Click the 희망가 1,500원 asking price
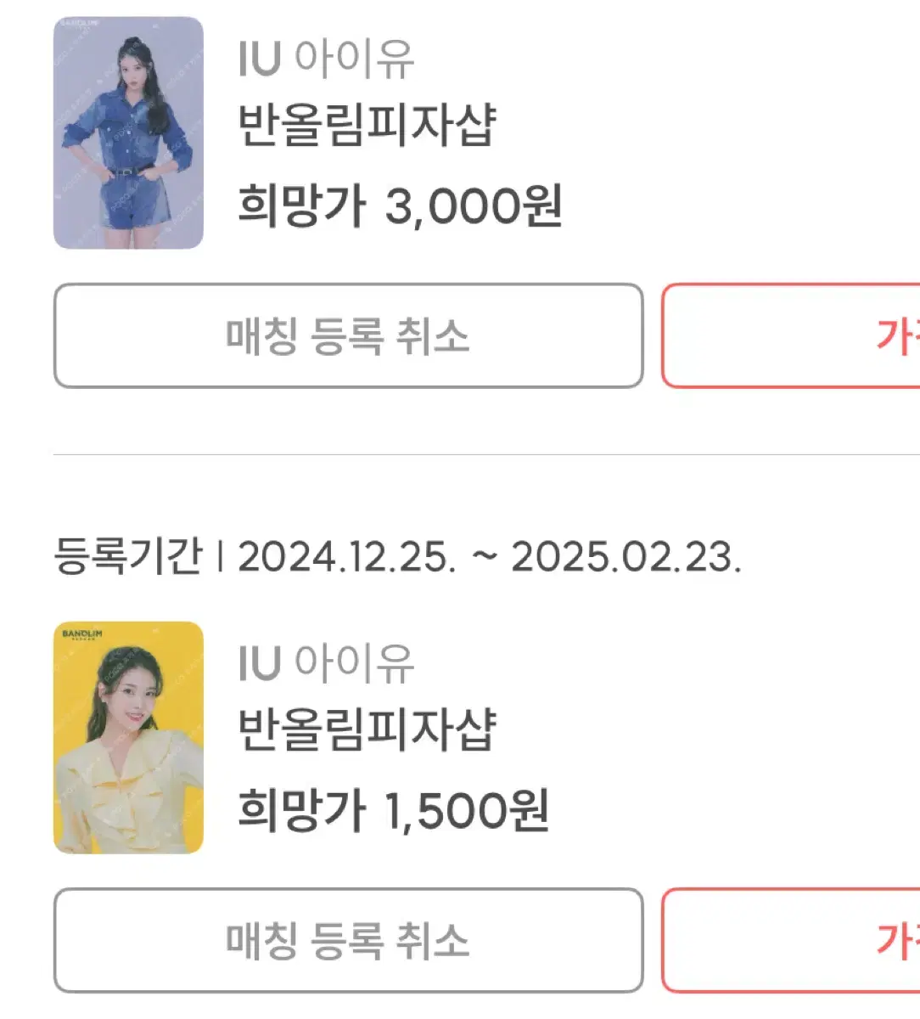The height and width of the screenshot is (1019, 920). click(x=393, y=810)
